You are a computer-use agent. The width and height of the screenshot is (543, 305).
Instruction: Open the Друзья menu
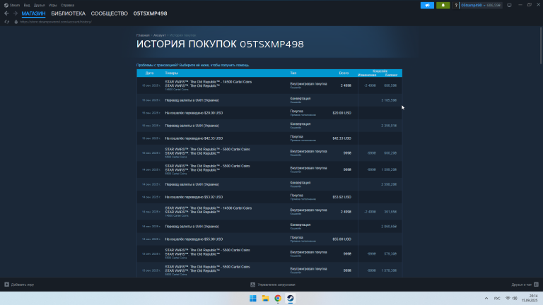click(x=39, y=5)
